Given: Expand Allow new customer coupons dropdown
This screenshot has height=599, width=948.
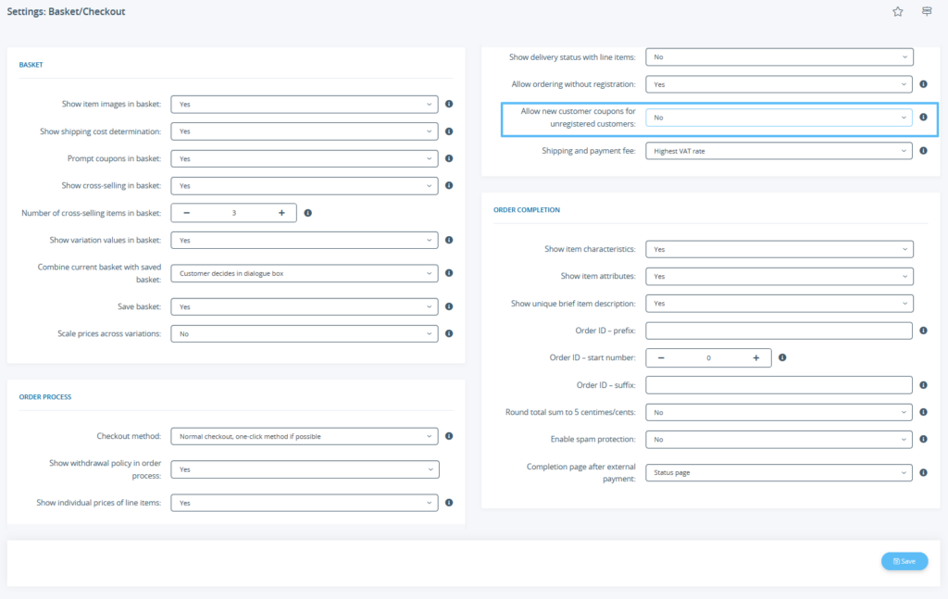Looking at the screenshot, I should coord(779,118).
